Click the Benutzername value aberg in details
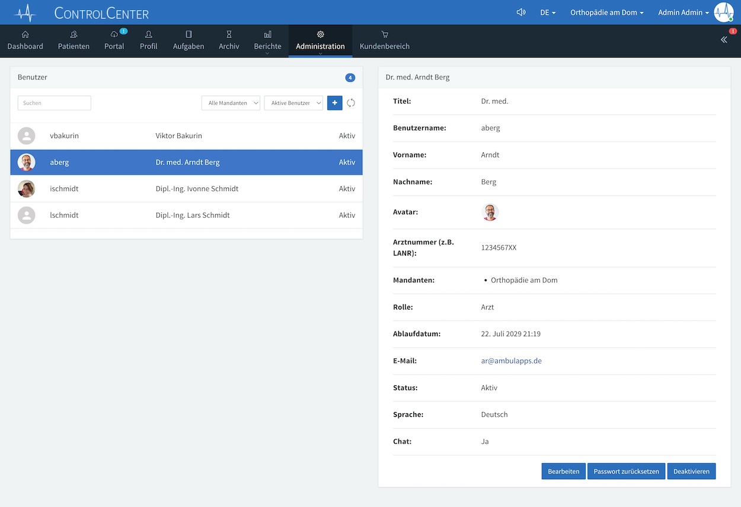The height and width of the screenshot is (507, 741). point(491,128)
